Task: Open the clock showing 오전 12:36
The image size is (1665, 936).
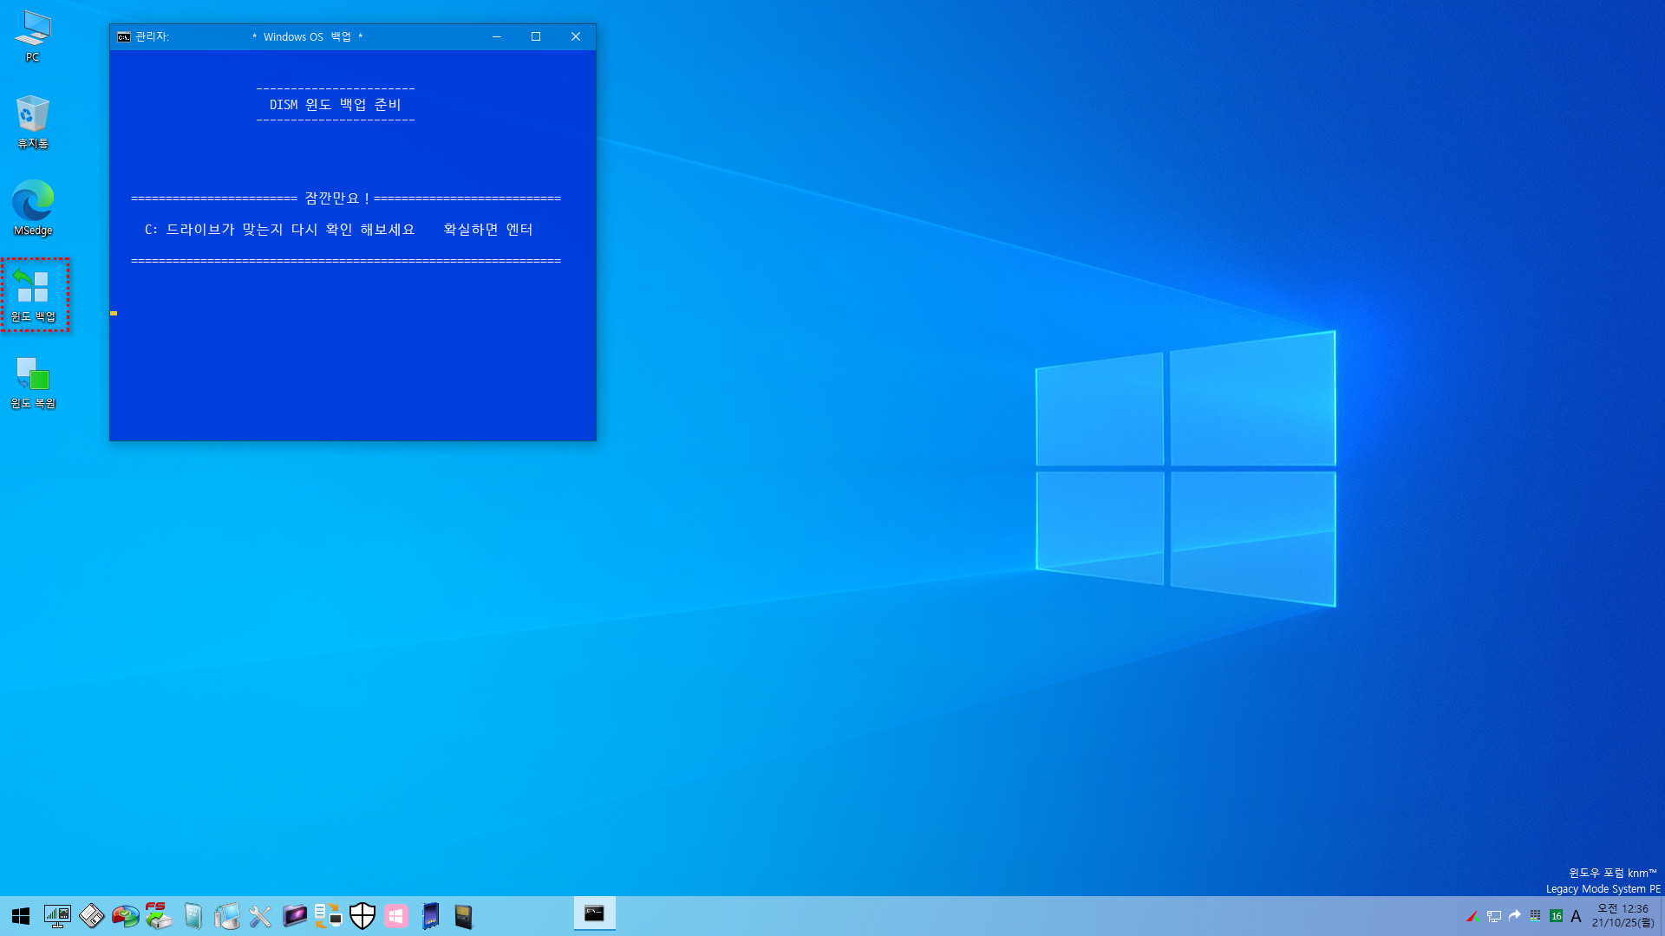Action: click(x=1623, y=916)
